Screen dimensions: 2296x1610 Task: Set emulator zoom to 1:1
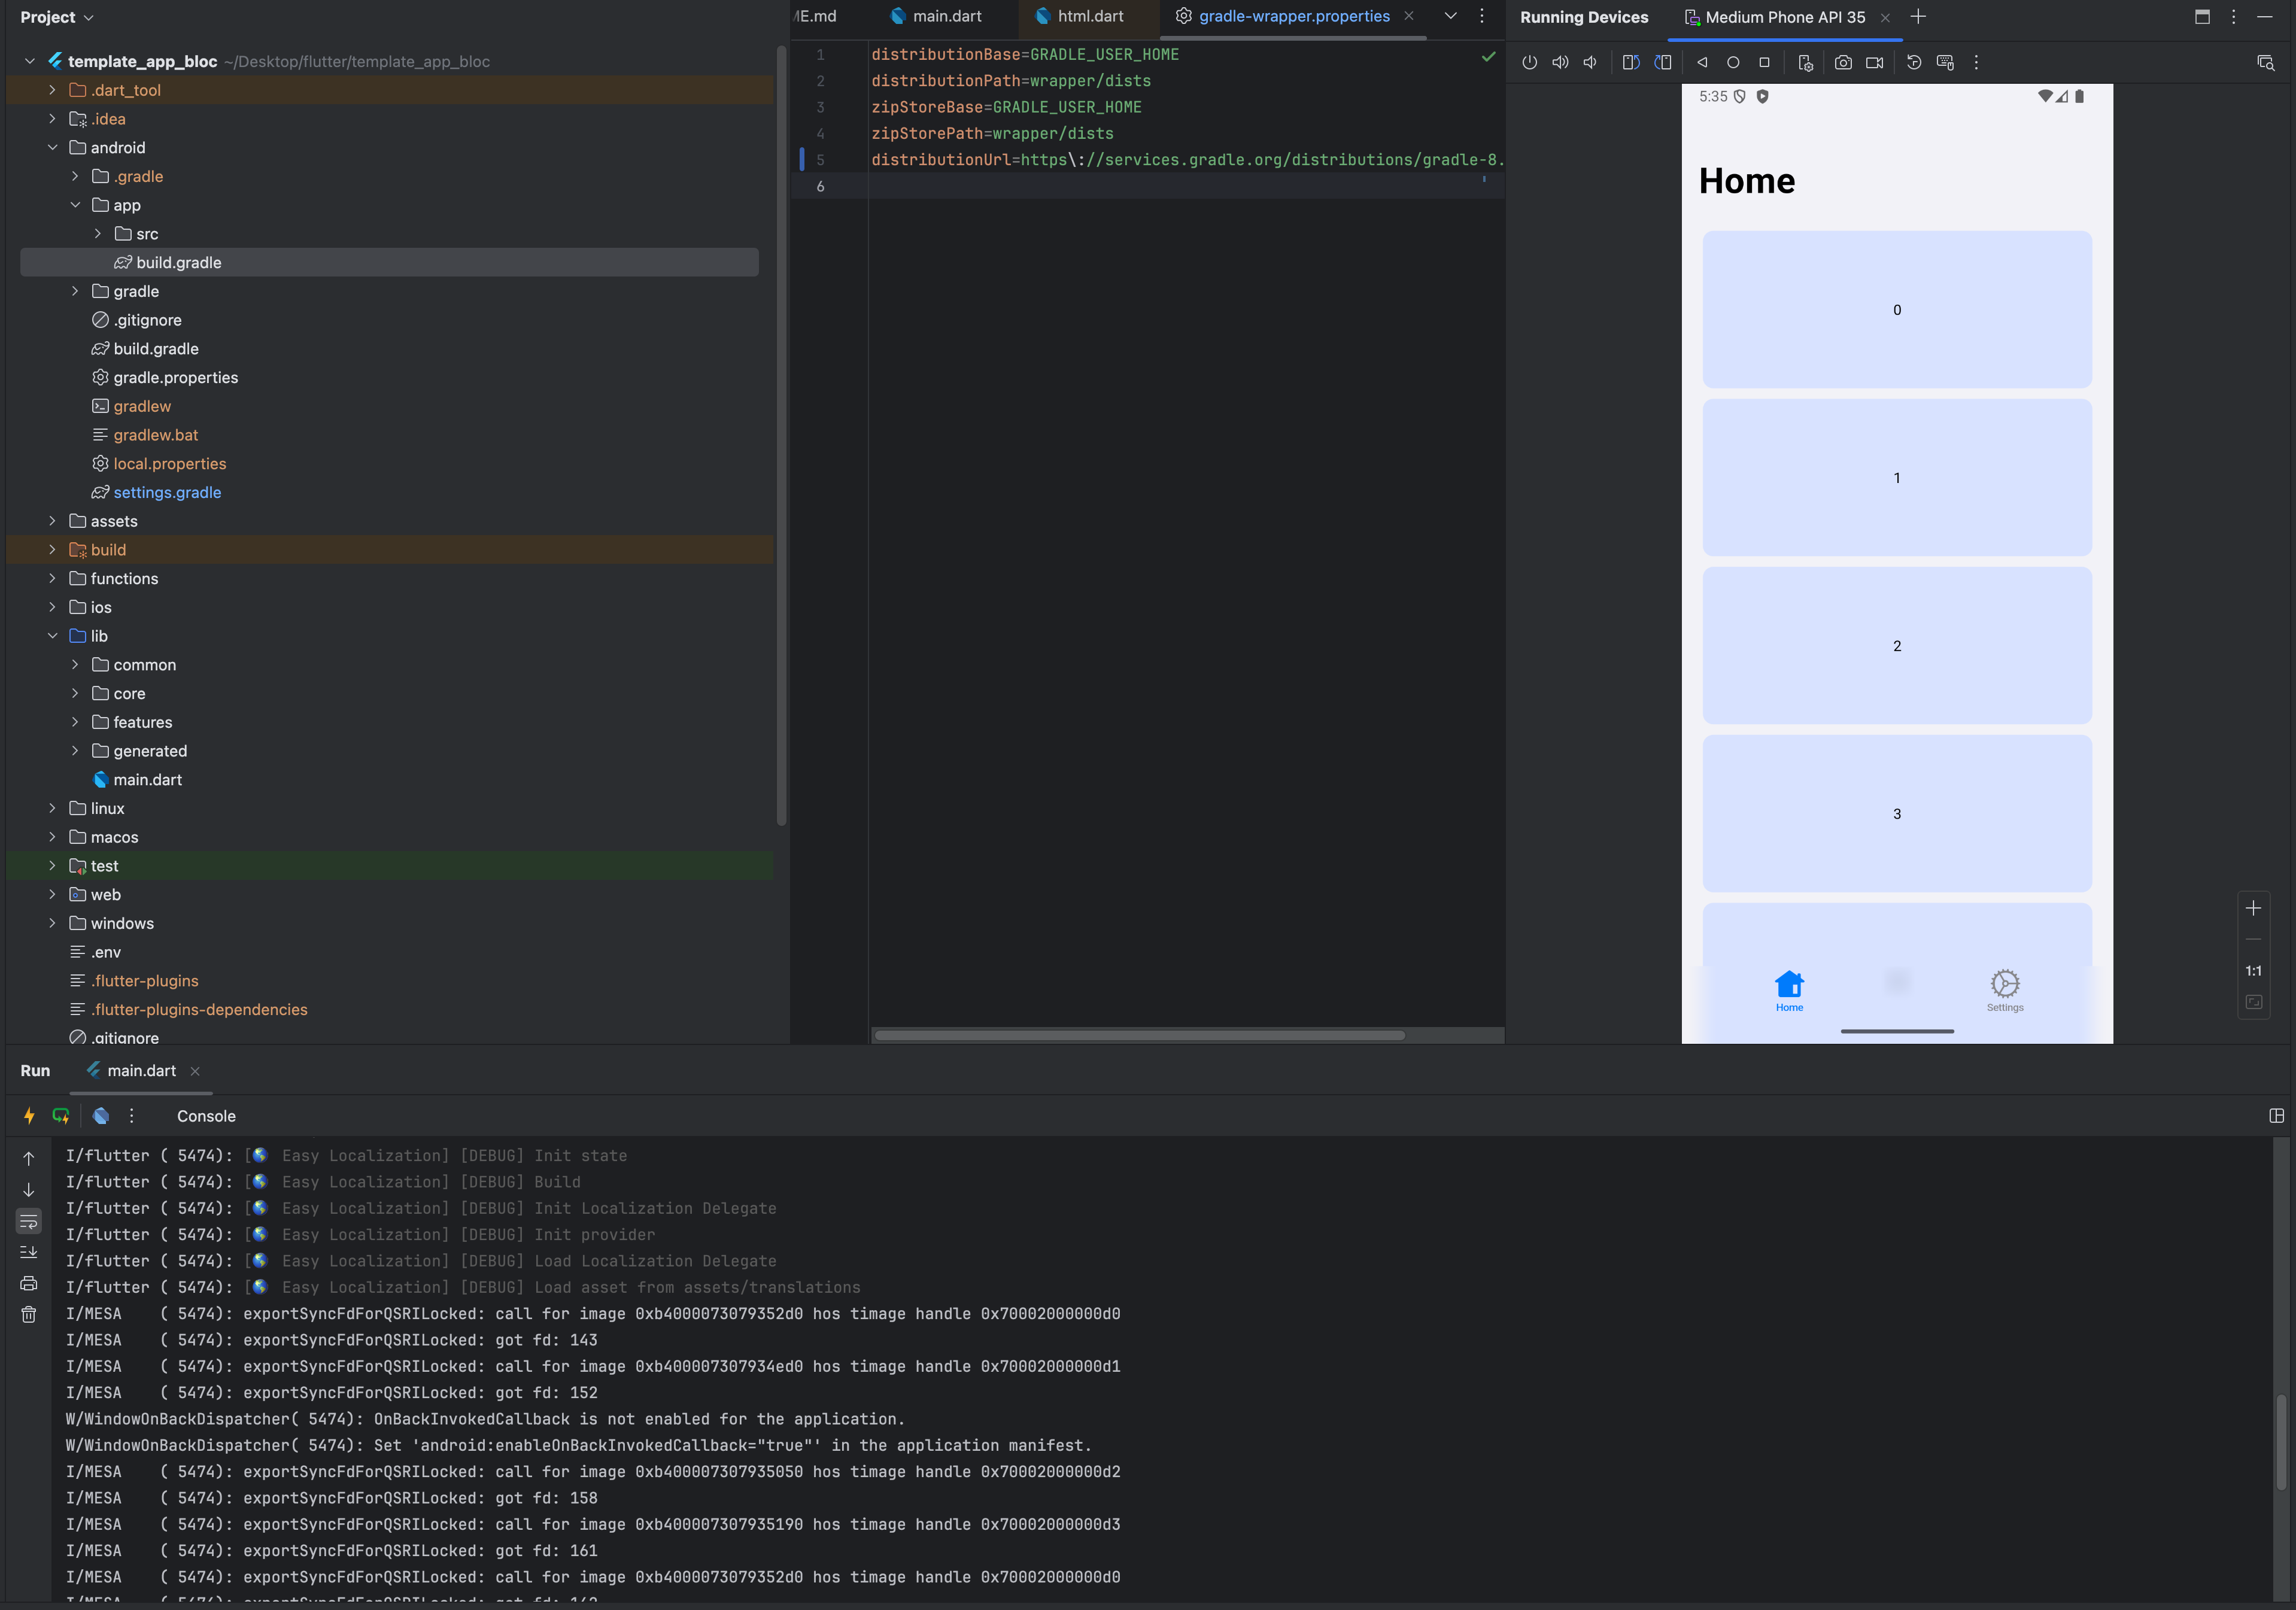(2253, 971)
